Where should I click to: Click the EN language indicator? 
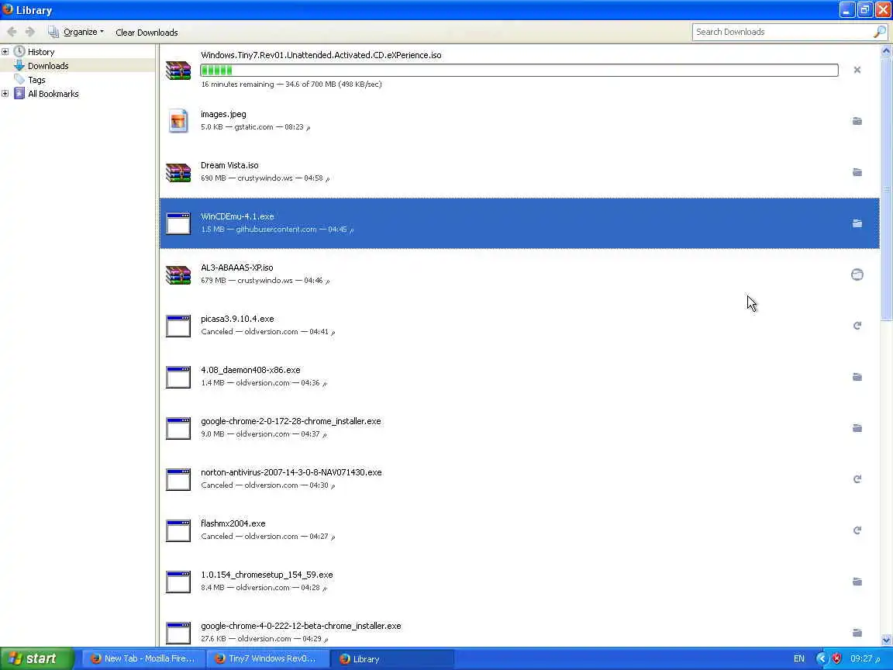tap(799, 658)
